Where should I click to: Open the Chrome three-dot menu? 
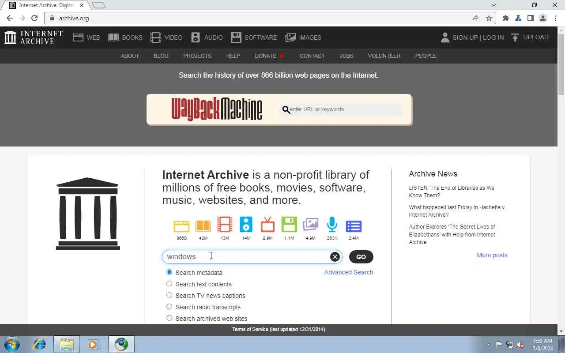tap(555, 18)
